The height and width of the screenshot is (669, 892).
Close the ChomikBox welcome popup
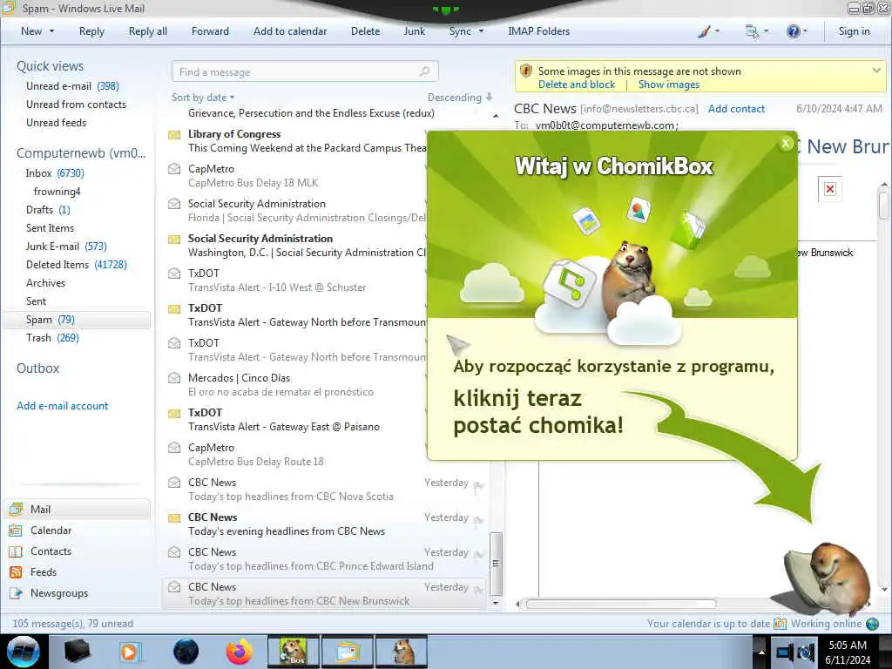(x=786, y=144)
